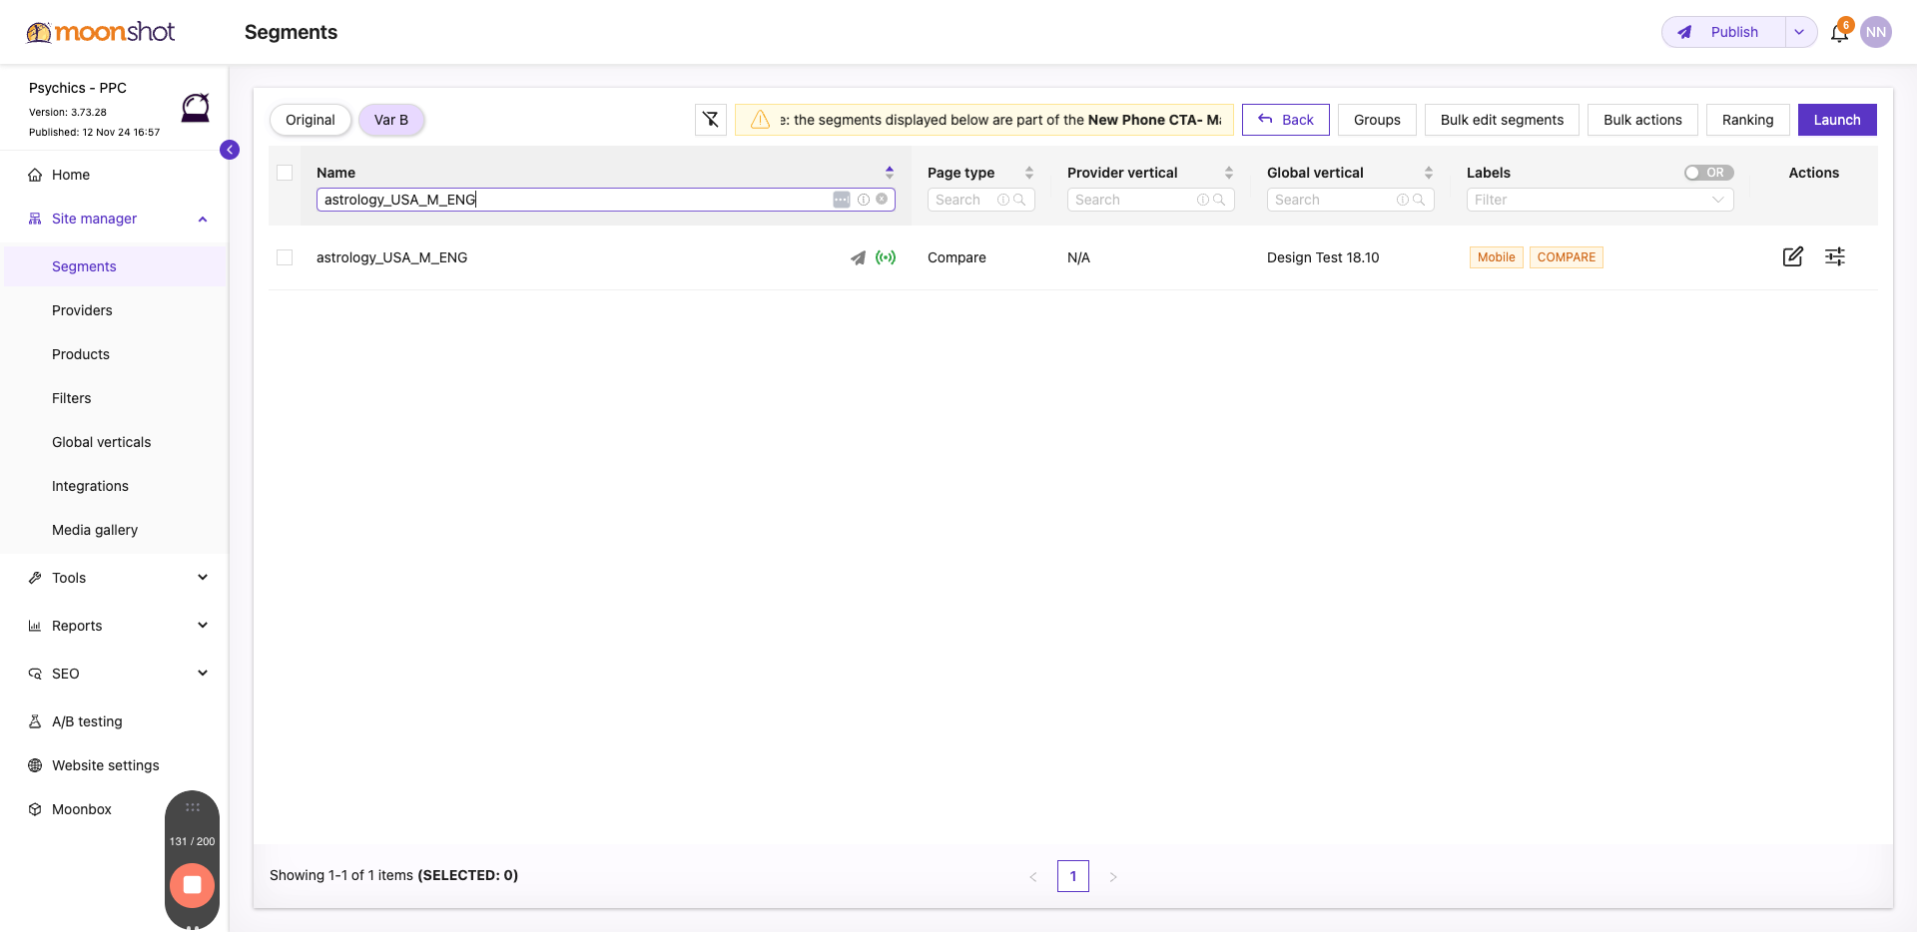
Task: Collapse the sidebar with the purple arrow
Action: pyautogui.click(x=230, y=150)
